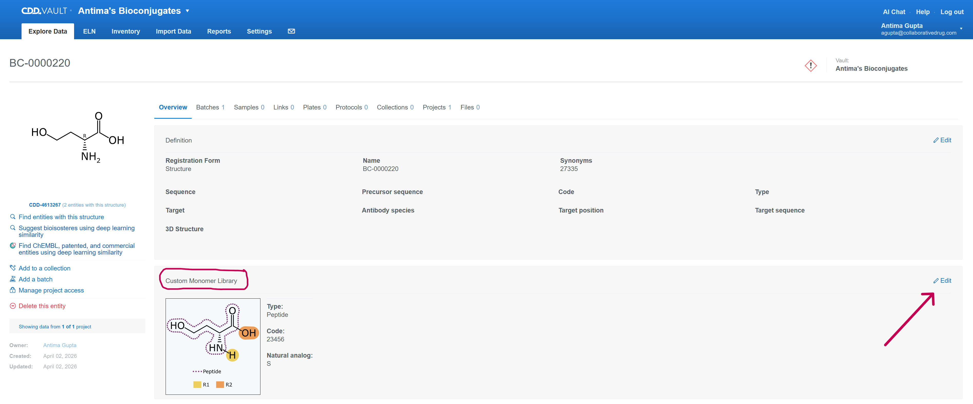Click Find entities with this structure
Image resolution: width=973 pixels, height=404 pixels.
[x=61, y=217]
